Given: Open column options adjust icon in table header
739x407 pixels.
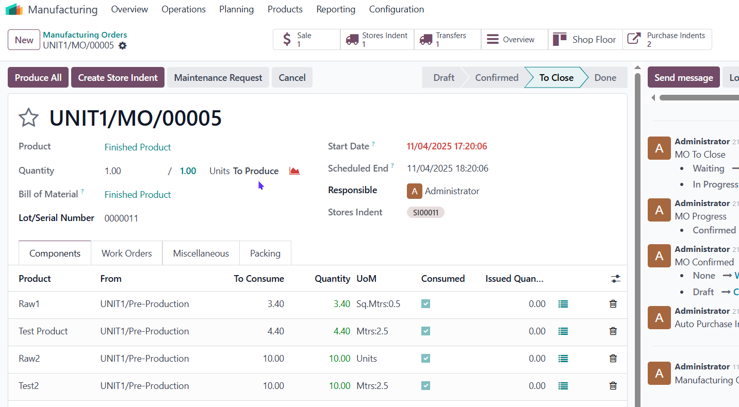Looking at the screenshot, I should point(615,279).
